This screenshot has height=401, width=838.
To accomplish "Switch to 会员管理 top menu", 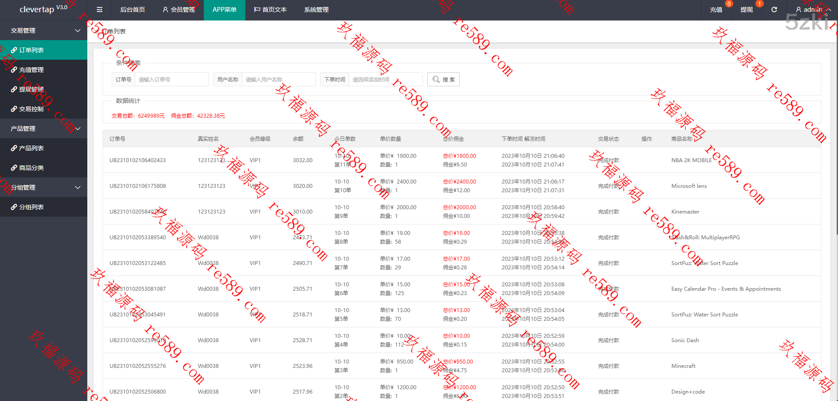I will (179, 10).
